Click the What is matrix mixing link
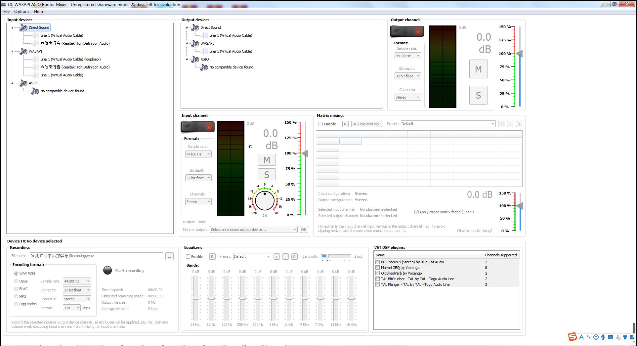The width and height of the screenshot is (637, 346). [474, 231]
